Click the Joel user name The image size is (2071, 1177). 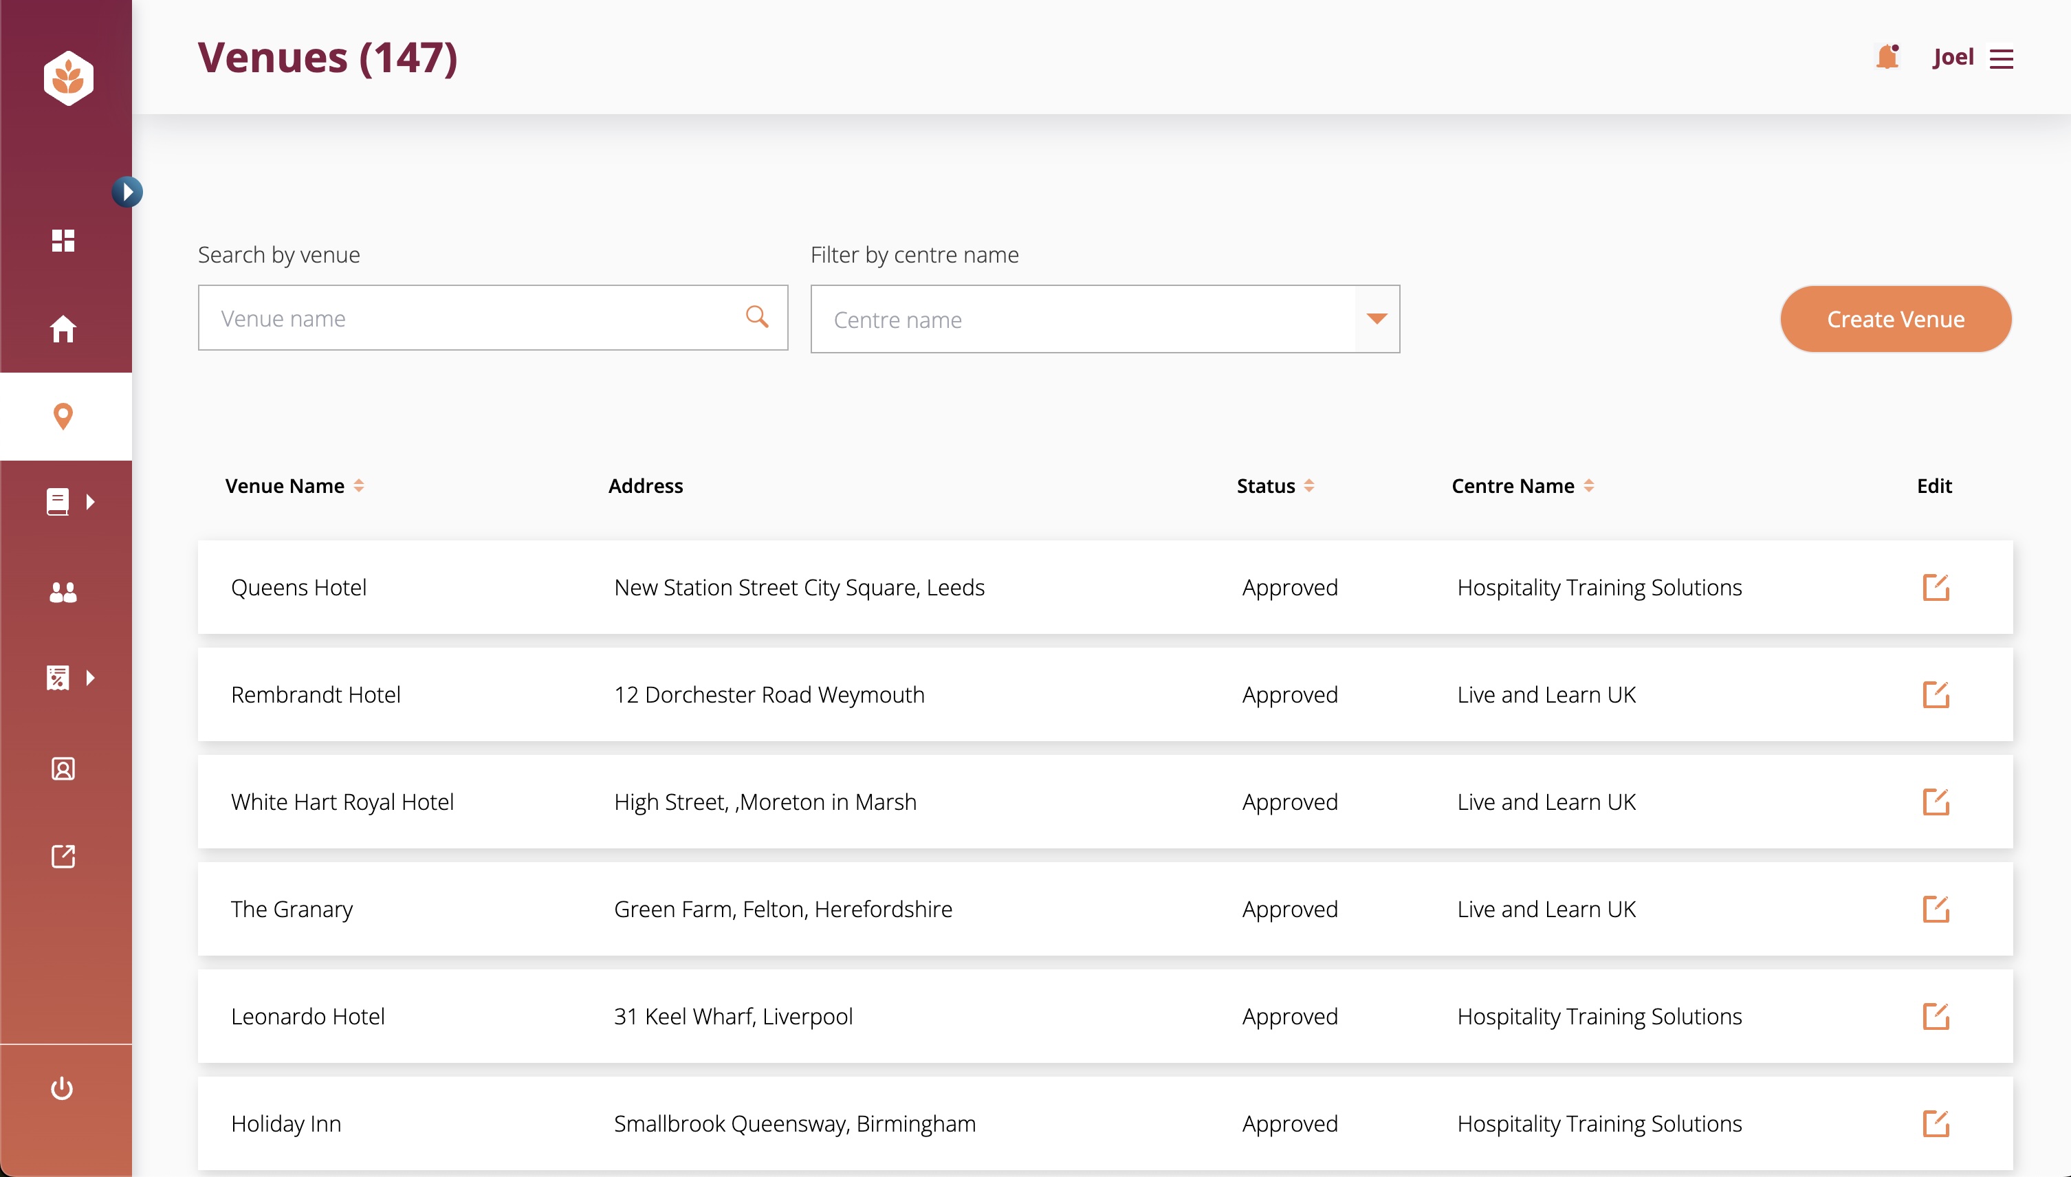click(x=1953, y=56)
